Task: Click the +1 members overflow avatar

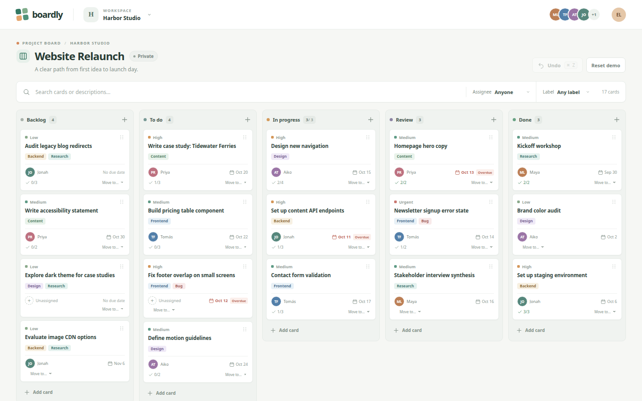Action: click(594, 15)
